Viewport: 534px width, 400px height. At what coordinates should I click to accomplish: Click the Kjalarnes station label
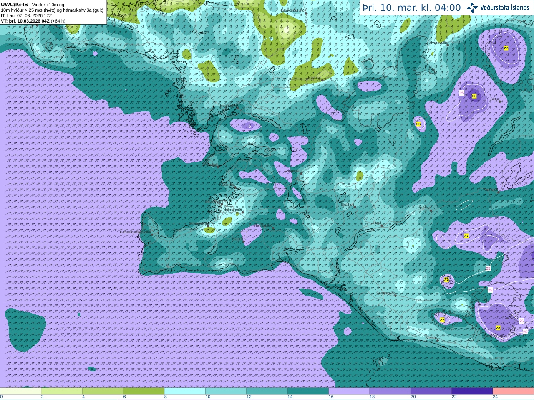click(x=227, y=184)
